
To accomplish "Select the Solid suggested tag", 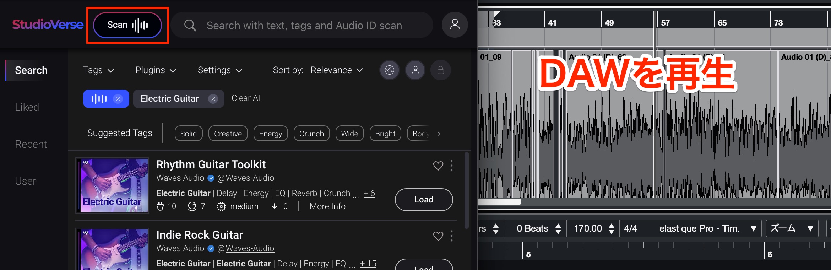I will point(189,134).
